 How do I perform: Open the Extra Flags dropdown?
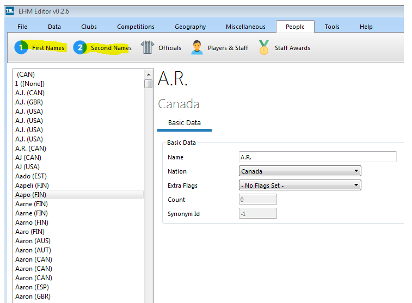[x=300, y=185]
